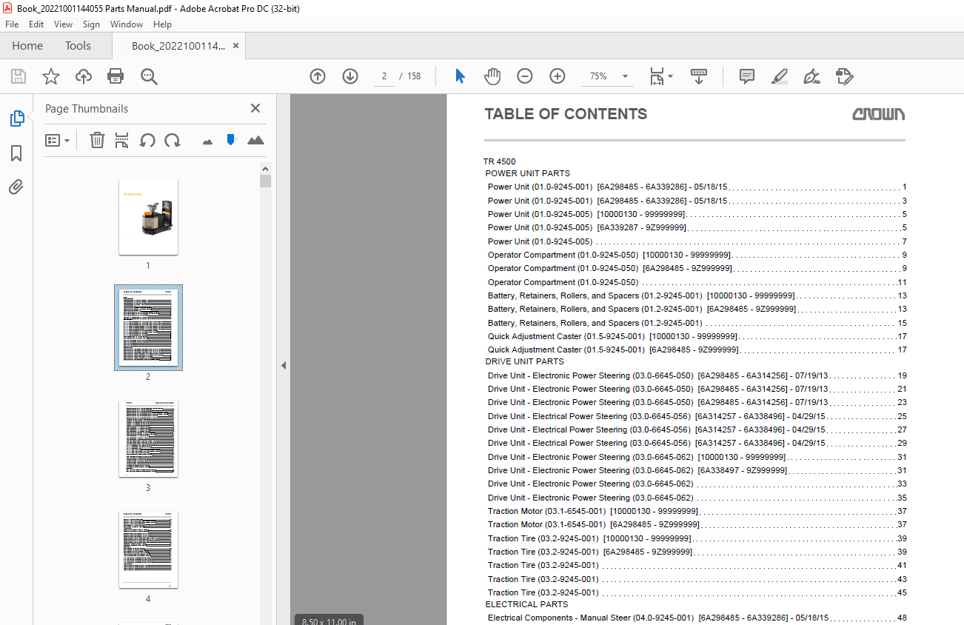Rotate page counterclockwise

(147, 140)
